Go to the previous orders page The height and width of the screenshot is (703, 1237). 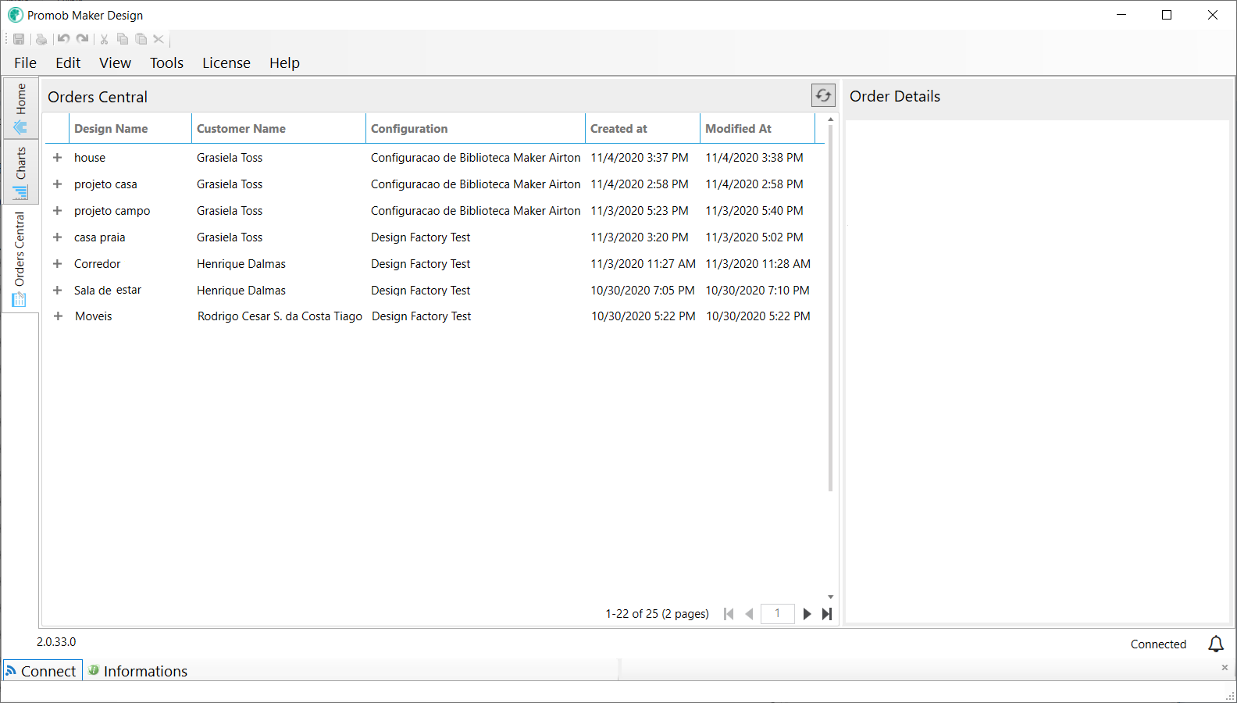pos(750,614)
